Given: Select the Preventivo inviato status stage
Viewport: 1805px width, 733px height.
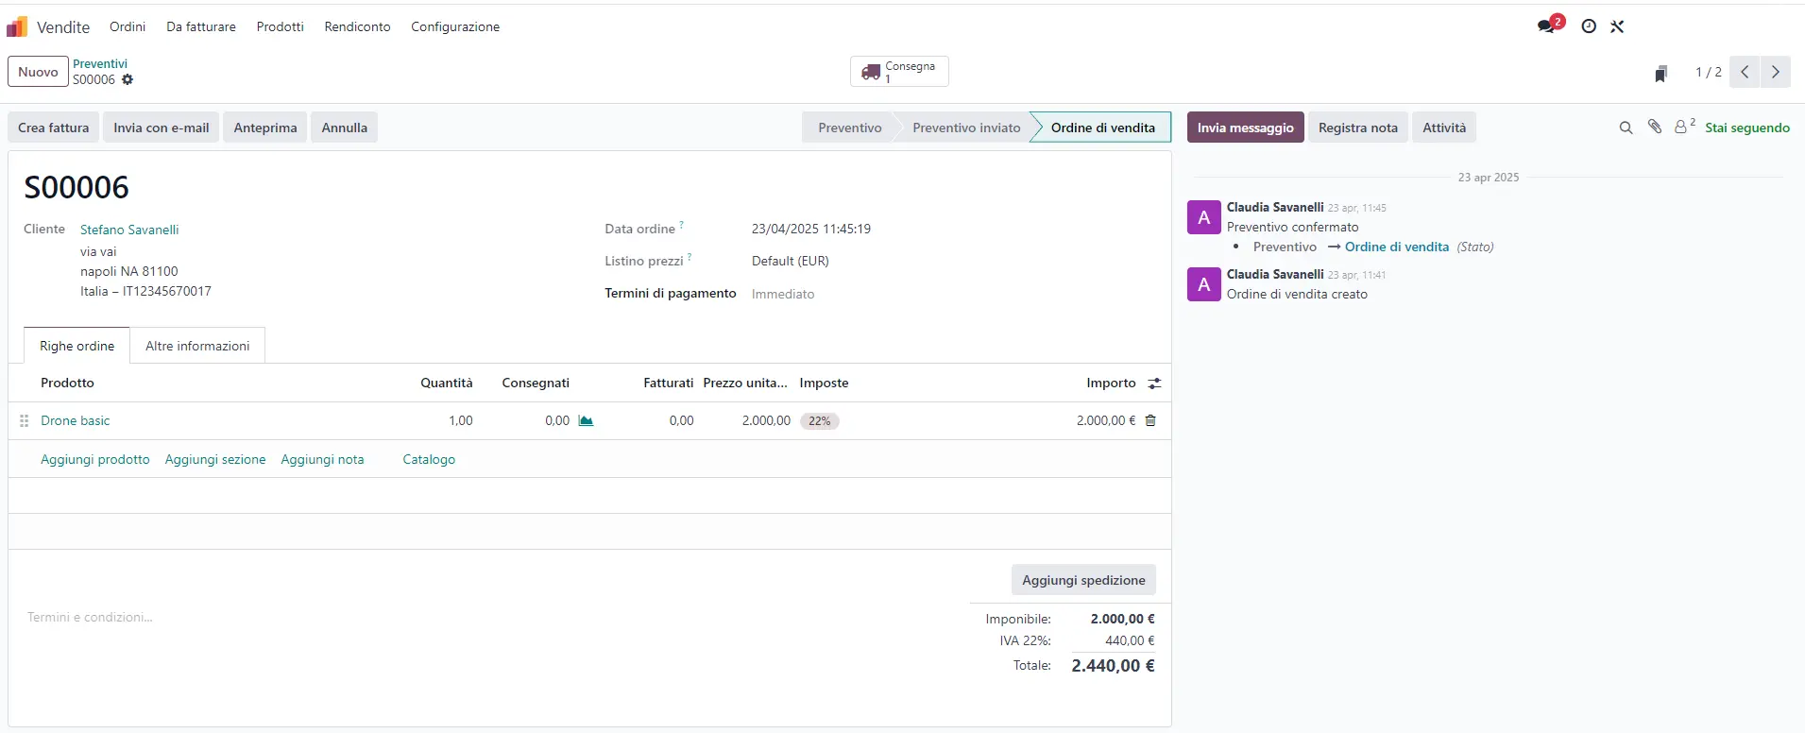Looking at the screenshot, I should coord(965,128).
